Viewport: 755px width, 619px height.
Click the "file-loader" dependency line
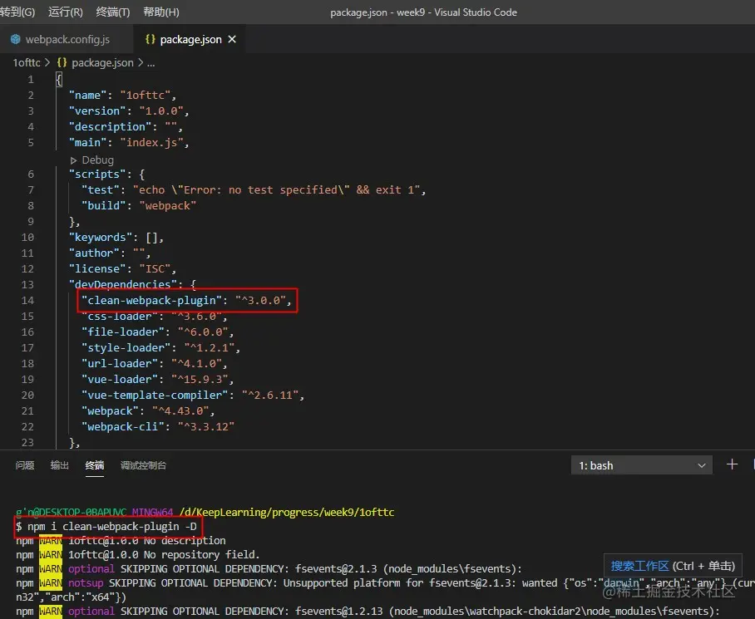click(x=157, y=332)
